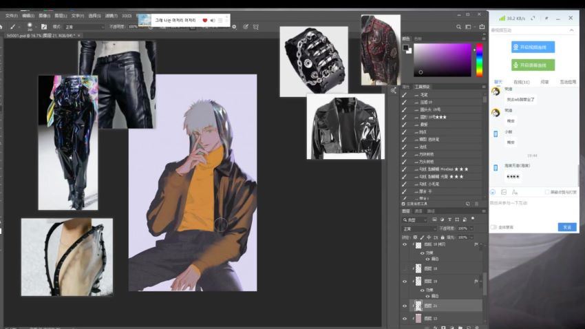Click the heart favorite icon in music widget
585x329 pixels.
coord(204,21)
